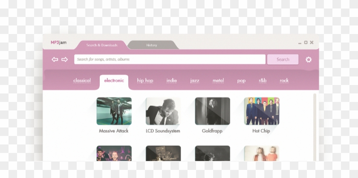The height and width of the screenshot is (178, 358).
Task: Open the second-row thumbnail below LCD Soundsystem
Action: pyautogui.click(x=163, y=153)
